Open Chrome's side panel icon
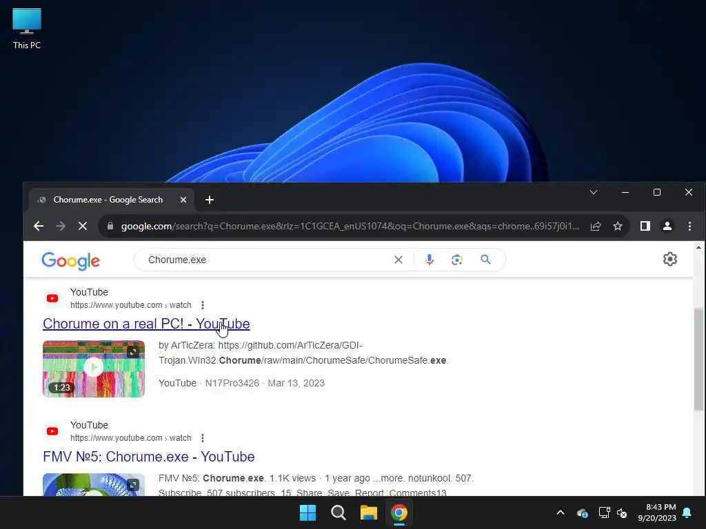Viewport: 706px width, 529px height. click(x=645, y=226)
